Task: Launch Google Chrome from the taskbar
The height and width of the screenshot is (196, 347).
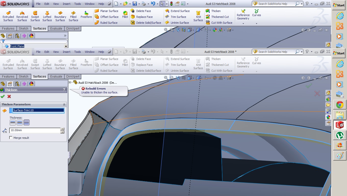Action: click(340, 105)
